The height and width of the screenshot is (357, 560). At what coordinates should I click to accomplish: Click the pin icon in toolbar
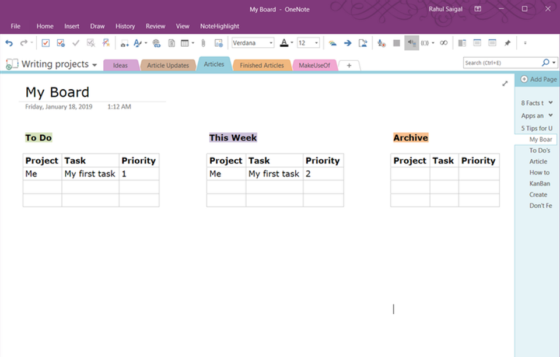click(507, 43)
